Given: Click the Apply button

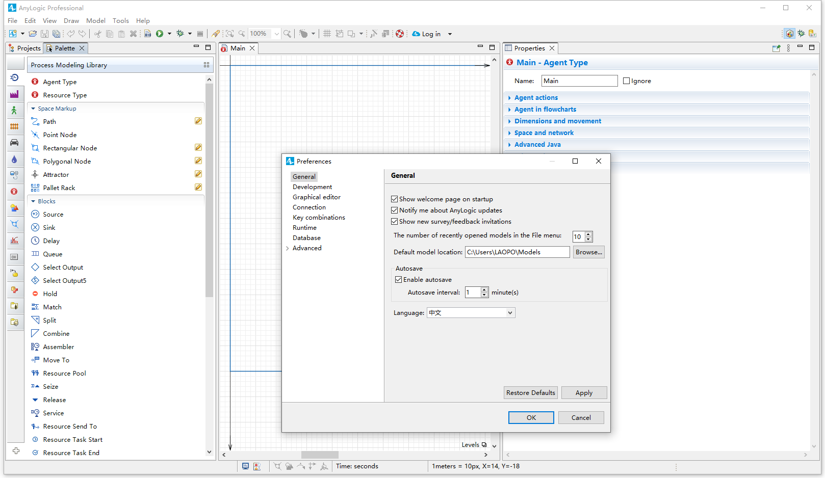Looking at the screenshot, I should [x=584, y=393].
